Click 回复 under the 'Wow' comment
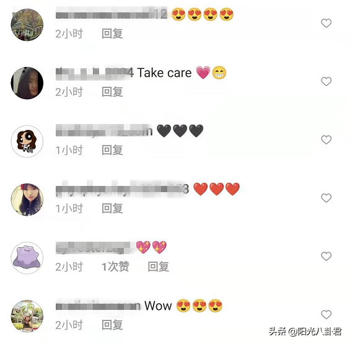The image size is (350, 344). [112, 325]
